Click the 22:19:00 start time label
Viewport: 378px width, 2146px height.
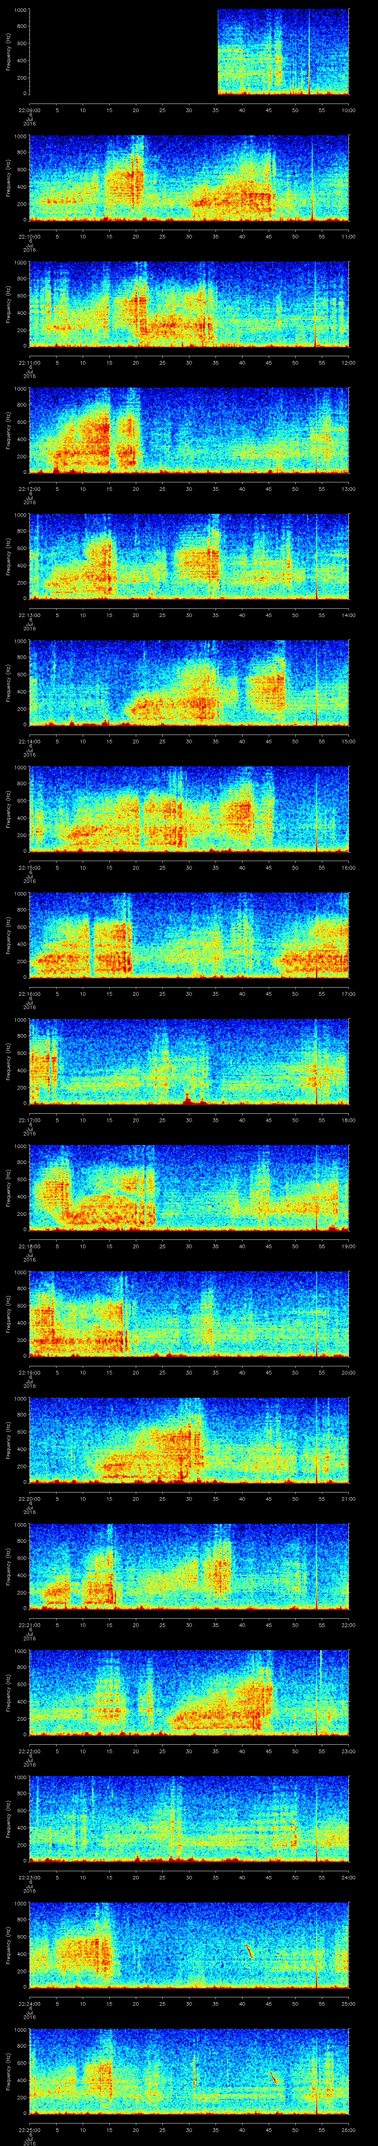pos(29,1373)
